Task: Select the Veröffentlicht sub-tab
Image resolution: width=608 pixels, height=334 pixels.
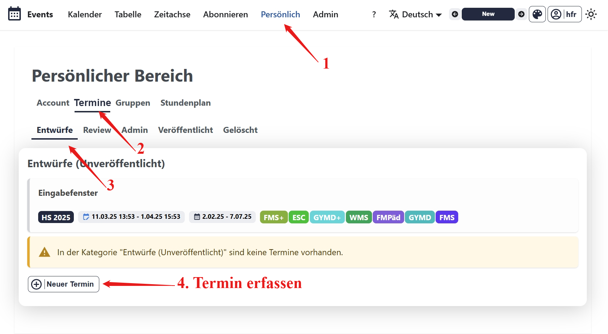Action: [x=185, y=130]
